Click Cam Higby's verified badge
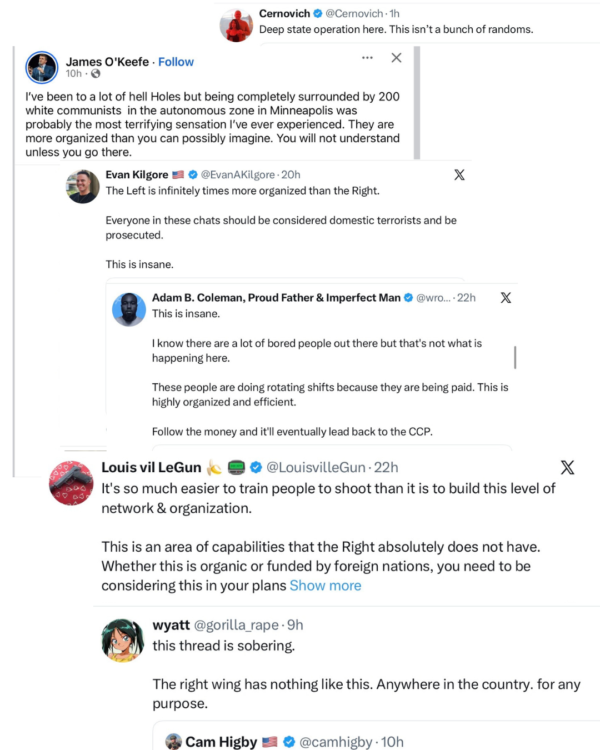 coord(289,742)
